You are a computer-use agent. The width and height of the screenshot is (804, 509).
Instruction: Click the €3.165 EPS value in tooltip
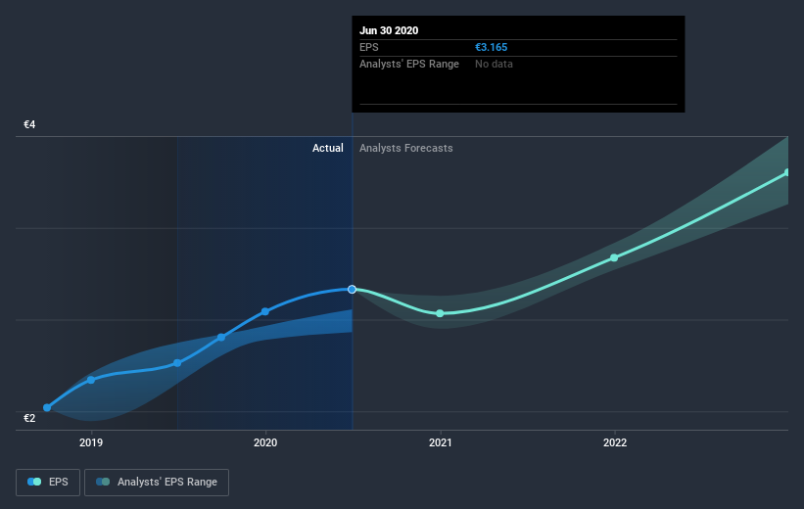pyautogui.click(x=491, y=47)
